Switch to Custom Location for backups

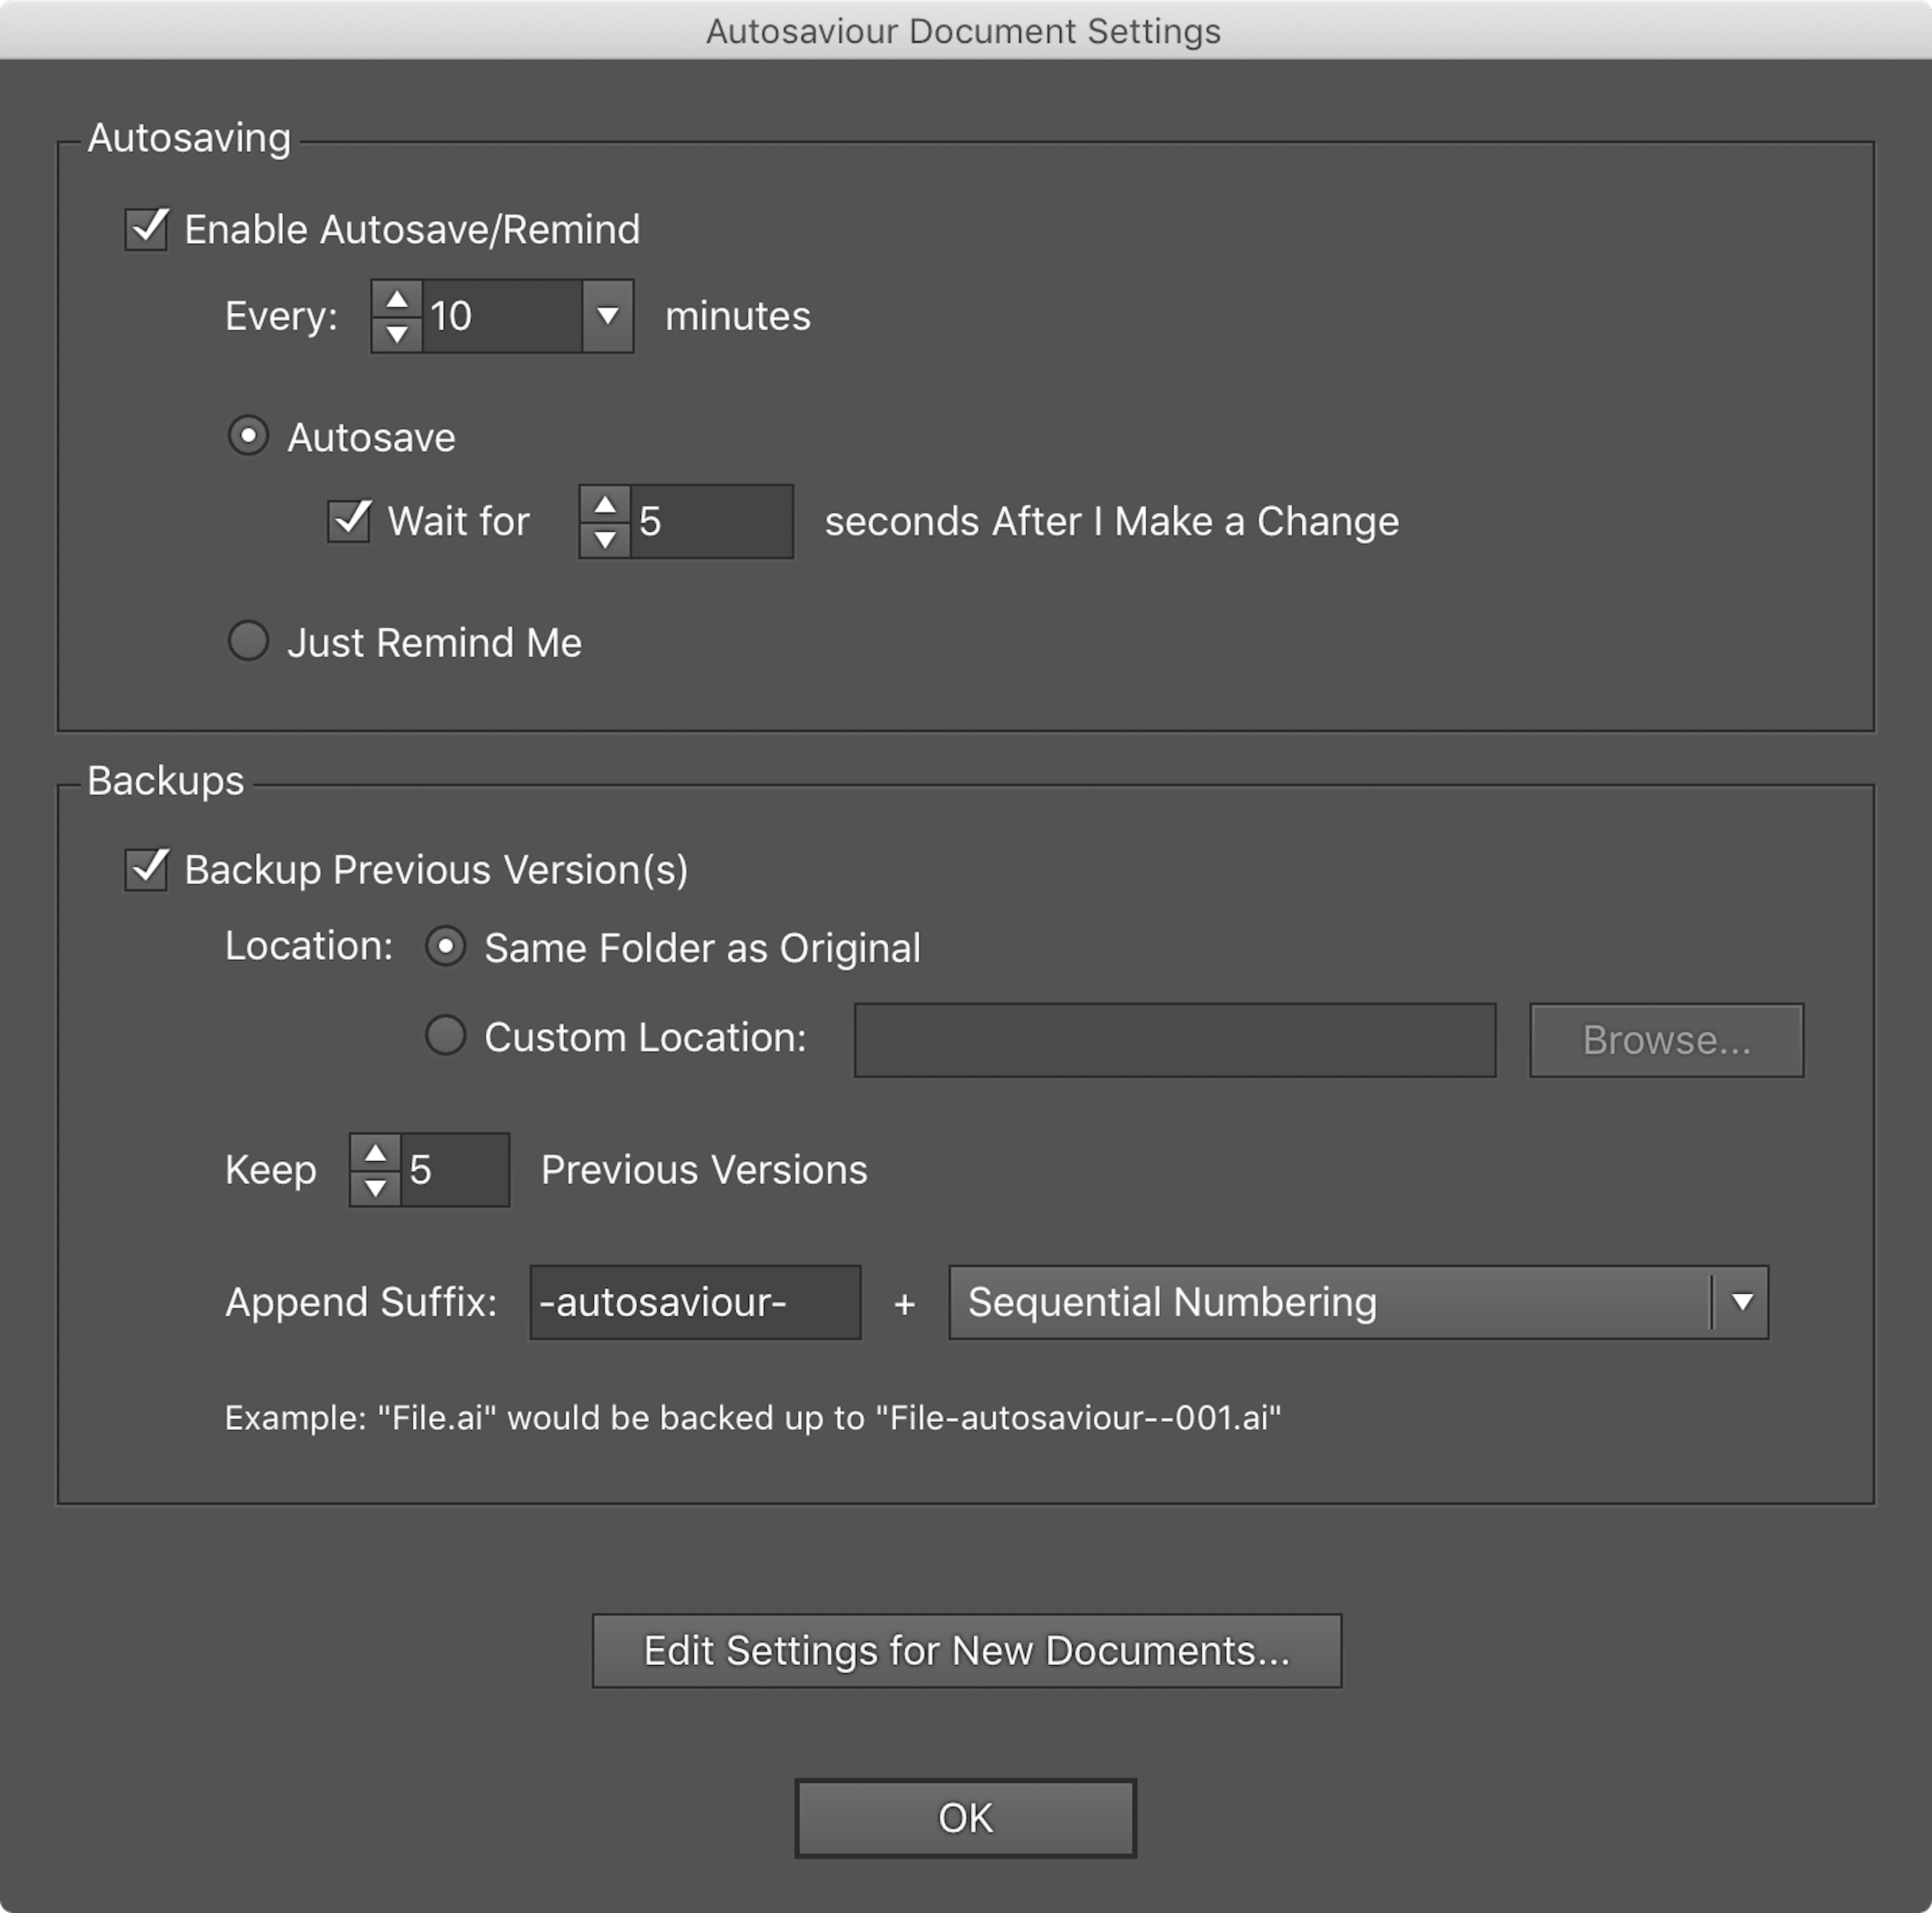point(447,1037)
